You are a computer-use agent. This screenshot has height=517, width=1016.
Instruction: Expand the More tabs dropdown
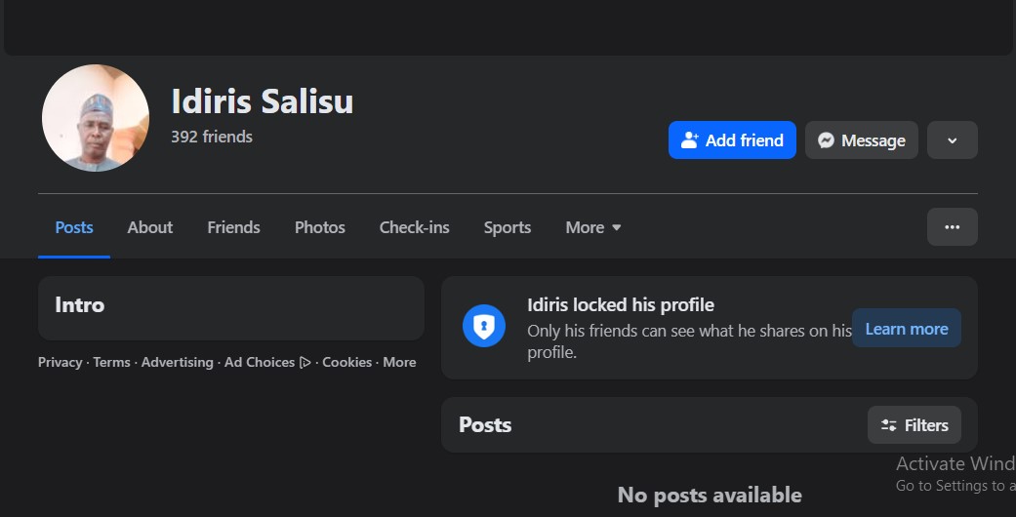593,227
